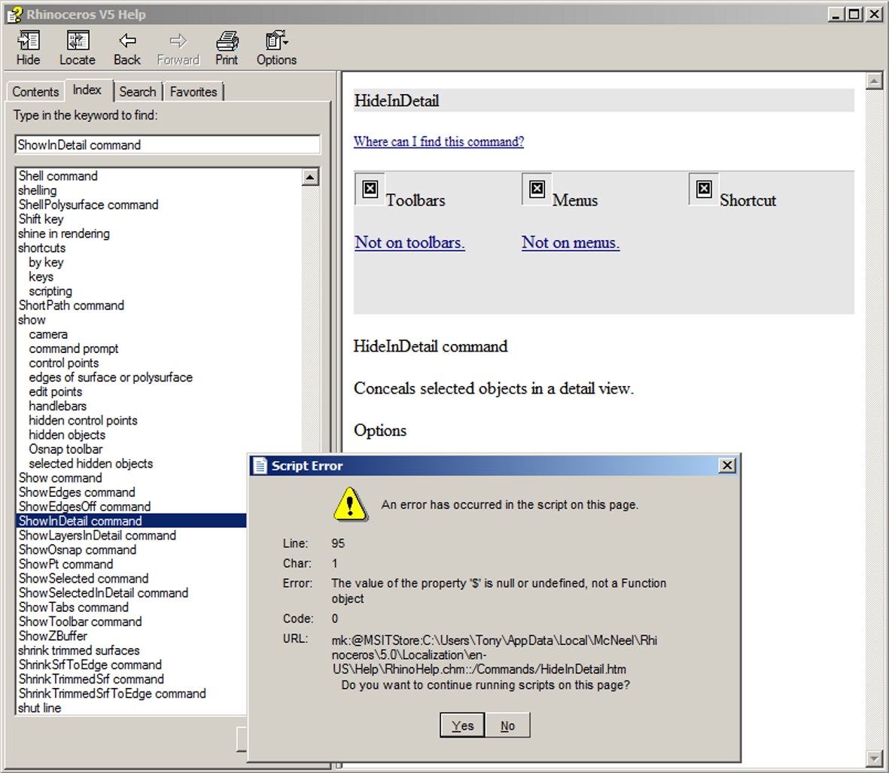This screenshot has width=889, height=773.
Task: Click the Script Error dialog title icon
Action: coord(260,466)
